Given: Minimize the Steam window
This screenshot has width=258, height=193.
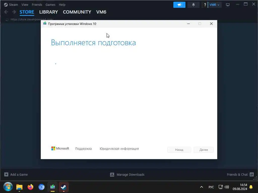Looking at the screenshot, I should [x=238, y=5].
